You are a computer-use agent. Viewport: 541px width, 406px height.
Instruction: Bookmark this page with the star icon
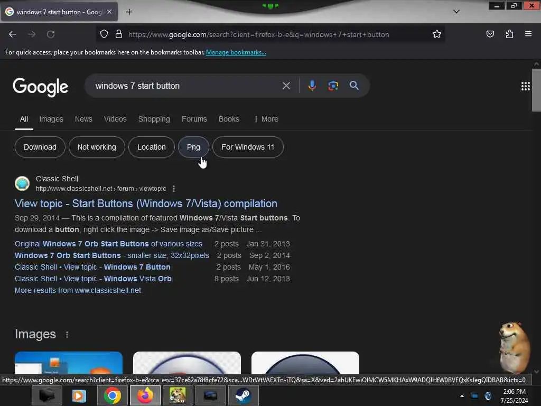click(x=437, y=34)
